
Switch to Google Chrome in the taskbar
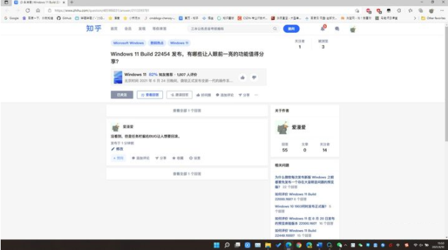tap(299, 245)
